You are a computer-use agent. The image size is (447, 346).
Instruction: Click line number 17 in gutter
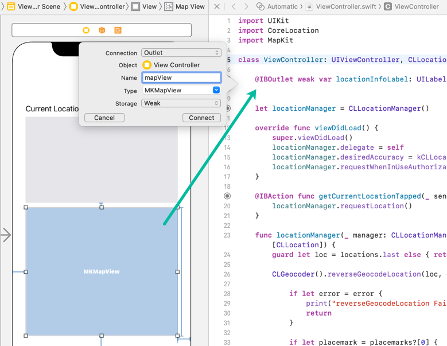point(227,177)
